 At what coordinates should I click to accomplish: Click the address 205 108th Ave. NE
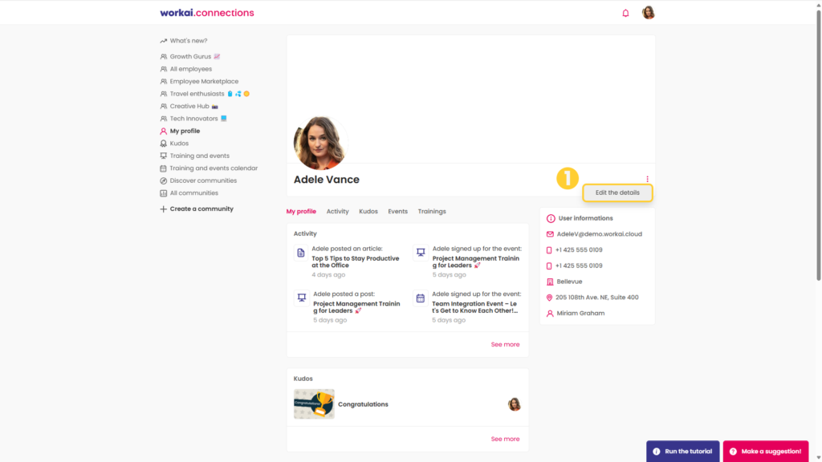(x=597, y=298)
